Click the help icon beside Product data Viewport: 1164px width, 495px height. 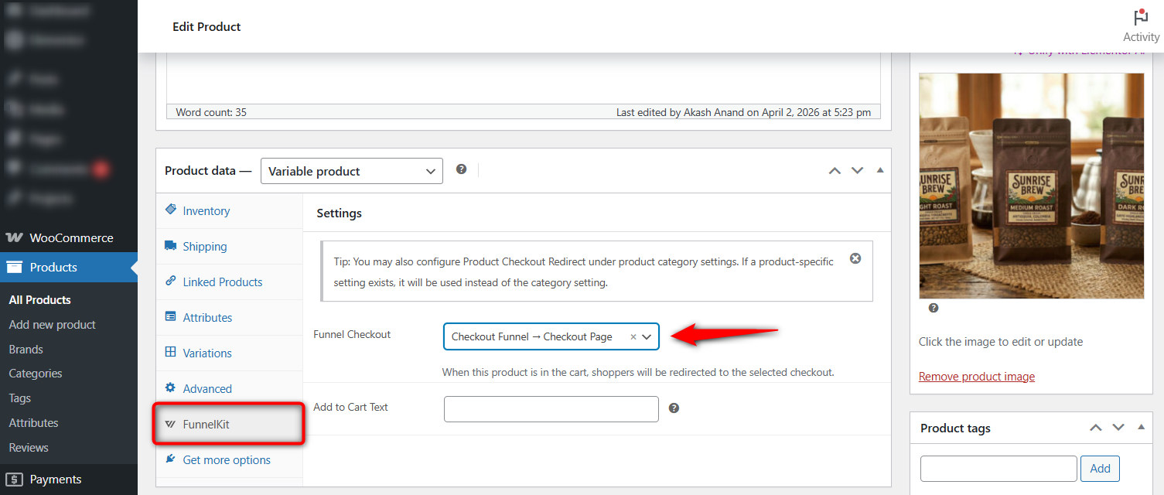tap(462, 169)
